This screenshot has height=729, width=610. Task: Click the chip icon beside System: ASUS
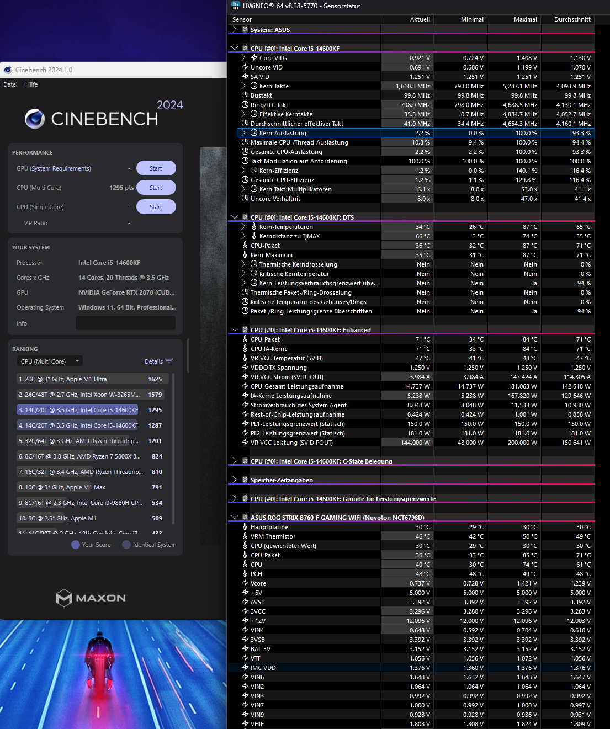[245, 29]
